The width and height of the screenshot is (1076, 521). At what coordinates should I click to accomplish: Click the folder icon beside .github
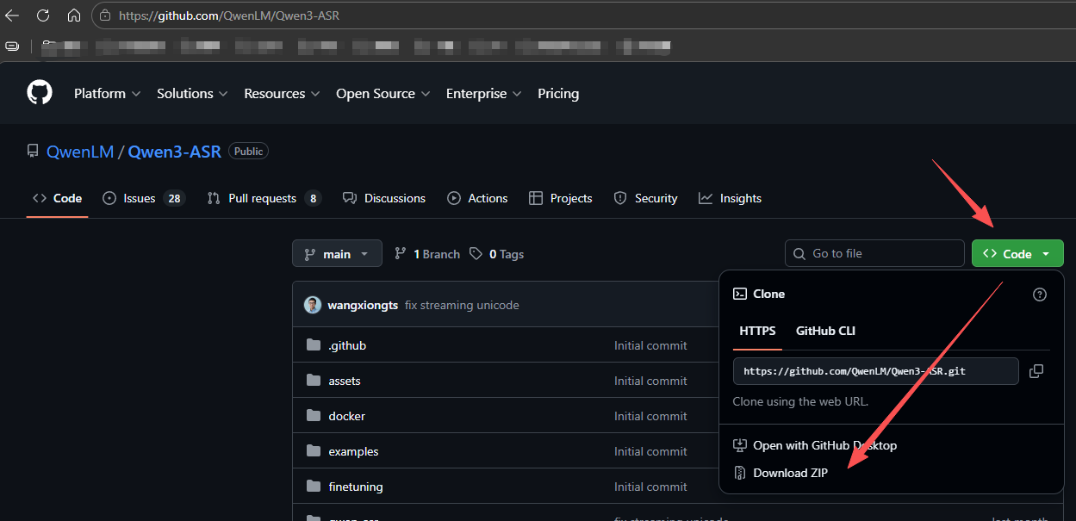tap(313, 345)
